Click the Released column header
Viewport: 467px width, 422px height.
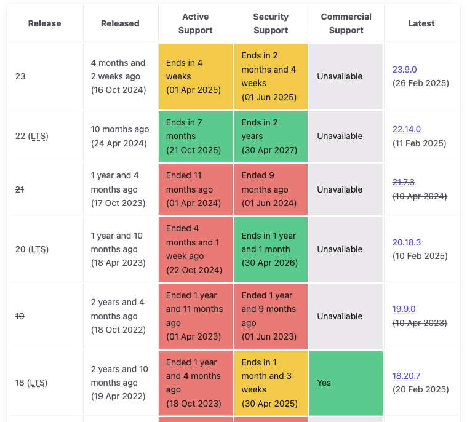pos(120,23)
